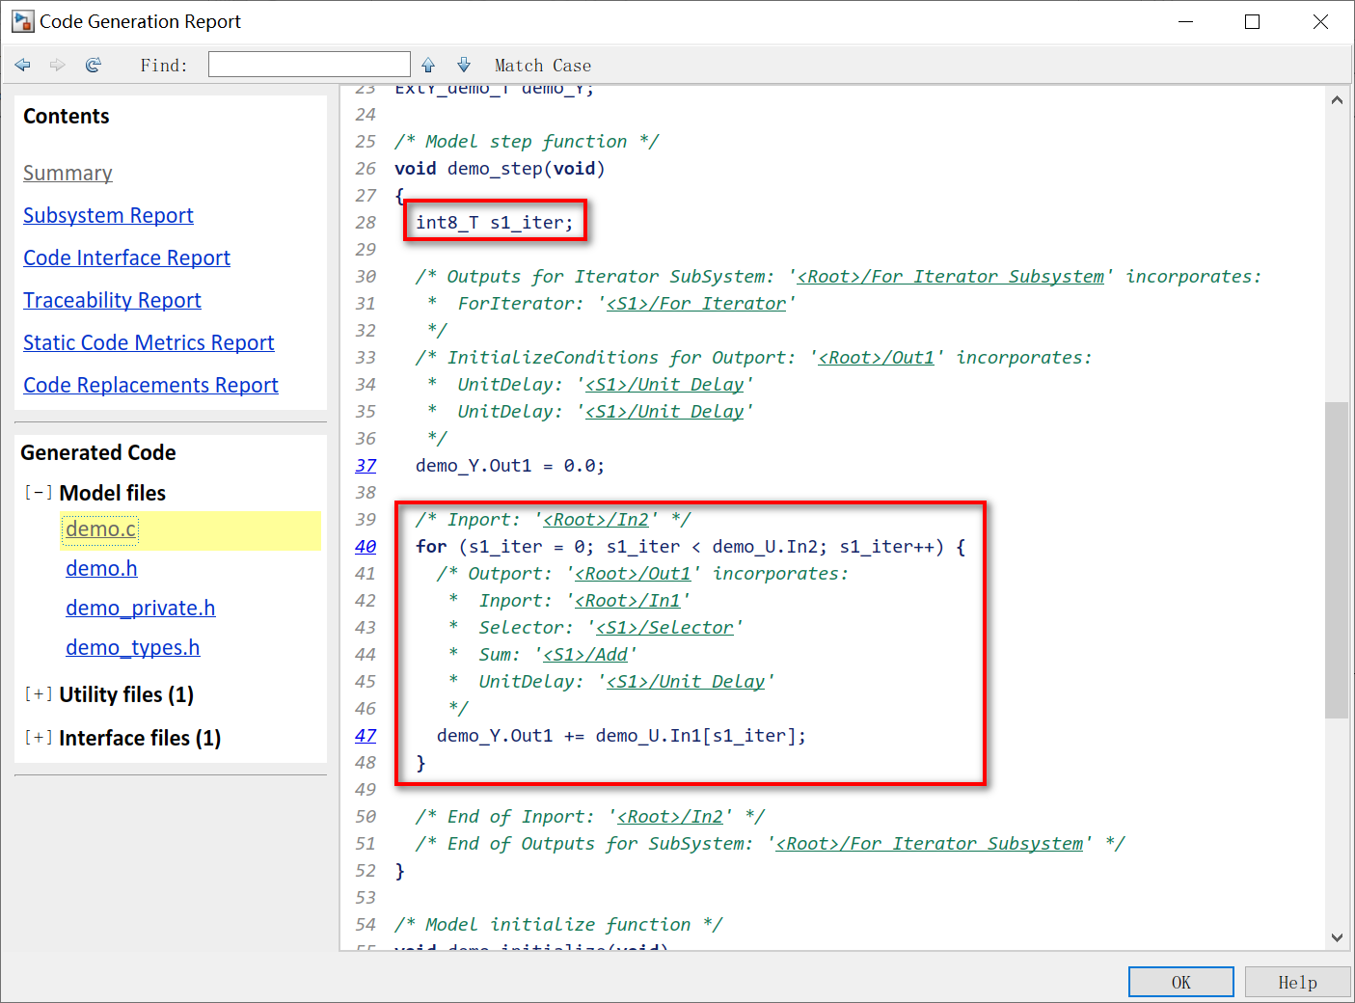The height and width of the screenshot is (1003, 1355).
Task: Click the Help button
Action: pos(1297,982)
